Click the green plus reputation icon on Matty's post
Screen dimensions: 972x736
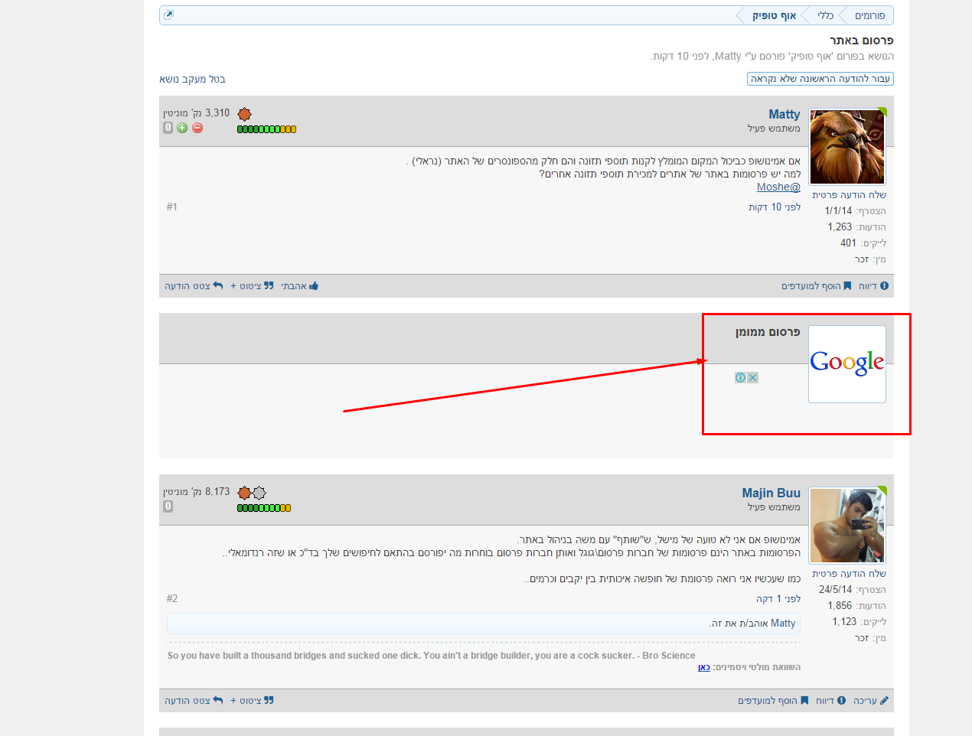tap(182, 128)
